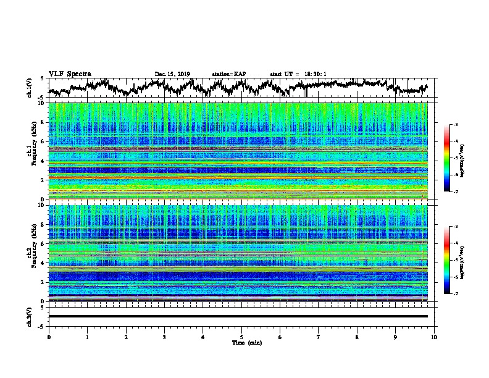Viewport: 489px width, 378px height.
Task: Click the ch.1 color scale bar
Action: pos(446,158)
